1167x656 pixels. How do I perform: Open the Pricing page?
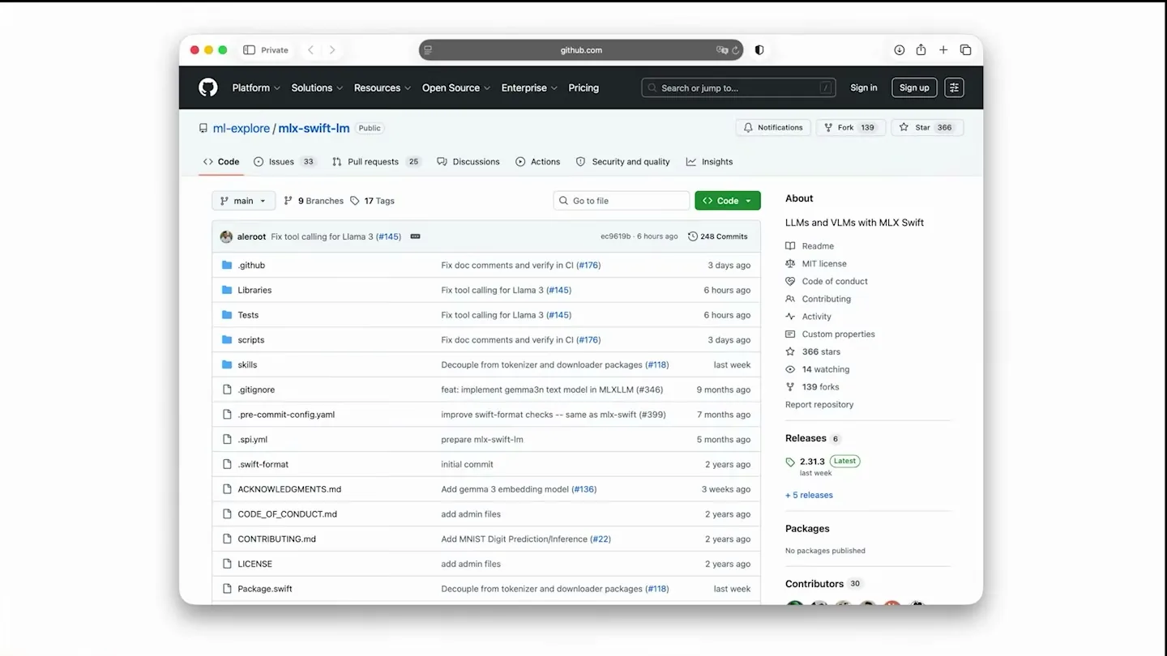(583, 87)
